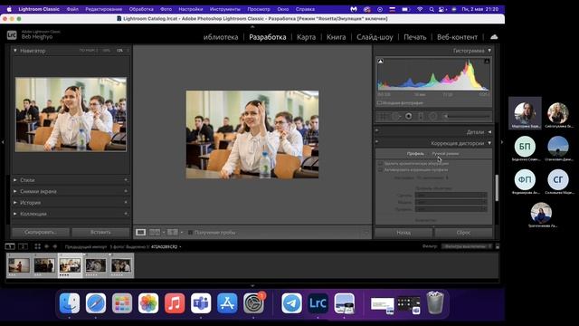This screenshot has height=326, width=579.
Task: Select the first filmstrip thumbnail
Action: click(x=19, y=265)
